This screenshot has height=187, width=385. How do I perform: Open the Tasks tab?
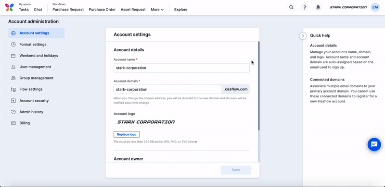point(24,10)
